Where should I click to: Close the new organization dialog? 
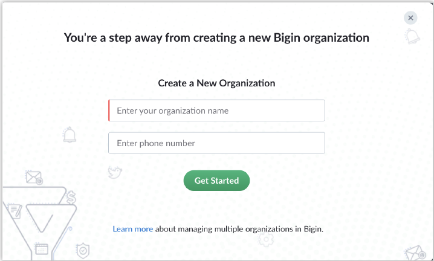pos(410,18)
